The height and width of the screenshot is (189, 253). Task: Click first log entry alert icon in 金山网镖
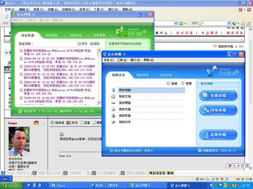pyautogui.click(x=21, y=51)
